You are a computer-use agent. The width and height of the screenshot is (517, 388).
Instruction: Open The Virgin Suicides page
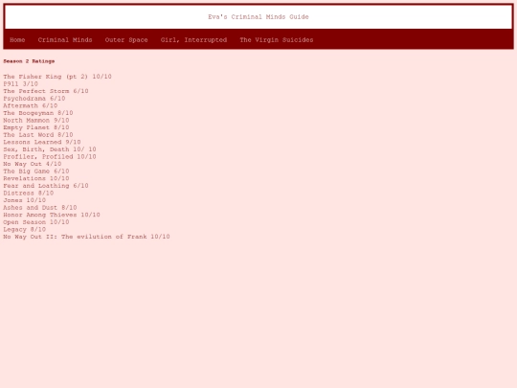point(277,40)
